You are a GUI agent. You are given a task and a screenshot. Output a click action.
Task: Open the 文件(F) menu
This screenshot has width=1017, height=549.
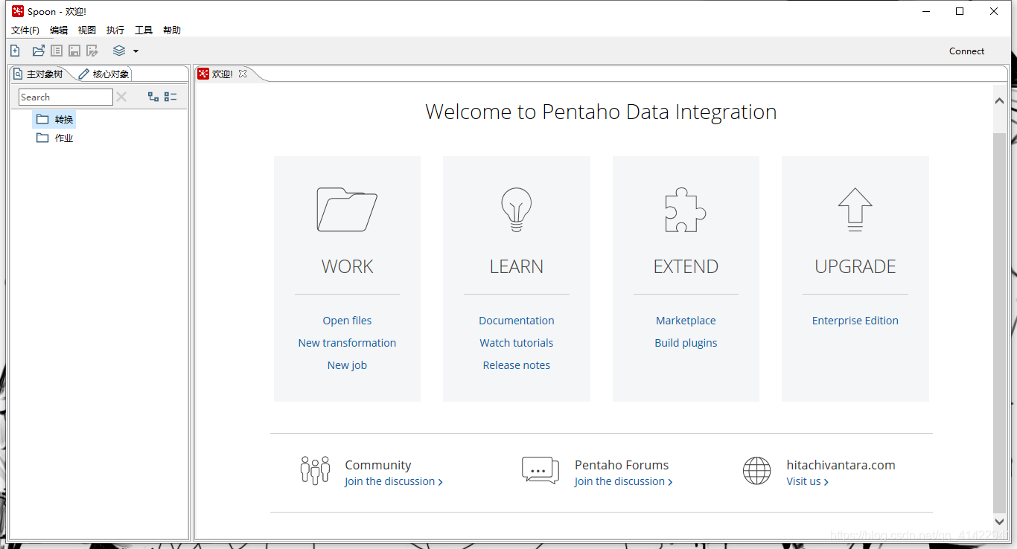point(25,30)
